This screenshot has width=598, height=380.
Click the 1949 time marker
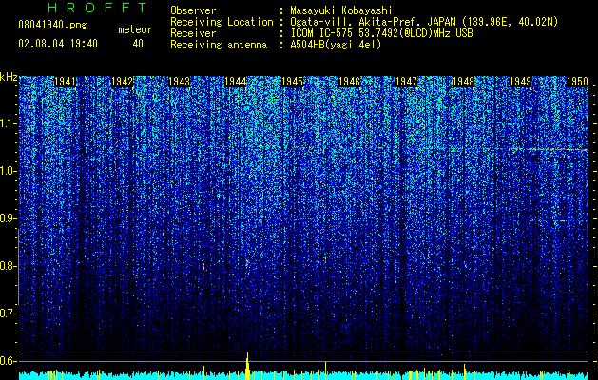click(521, 82)
